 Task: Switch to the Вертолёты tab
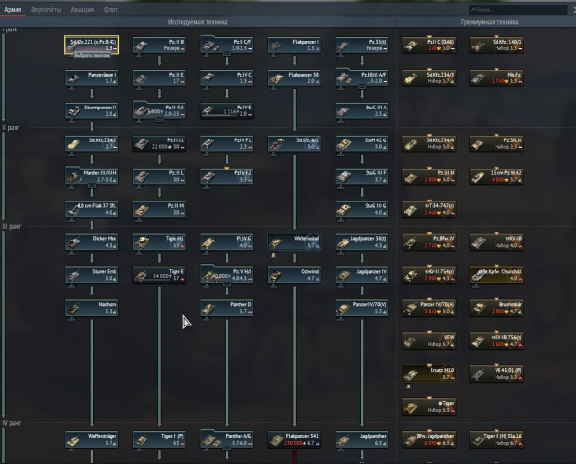click(x=47, y=9)
